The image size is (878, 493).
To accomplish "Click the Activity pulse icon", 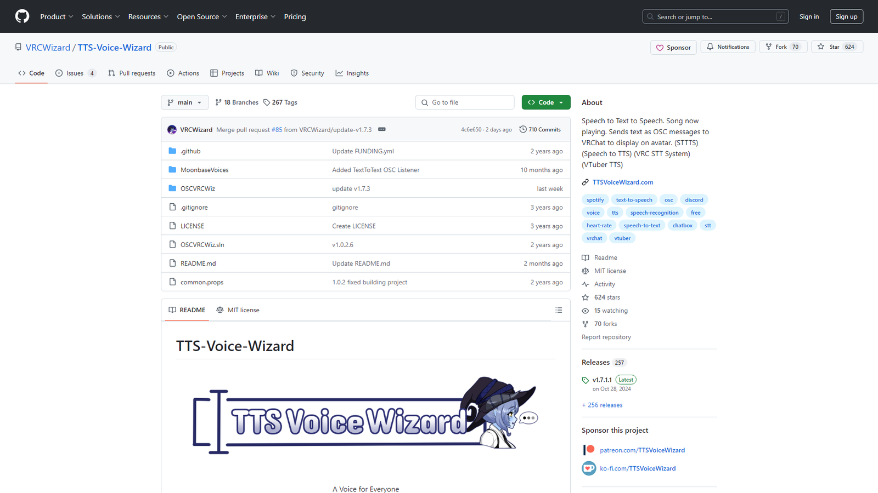I will pos(586,284).
